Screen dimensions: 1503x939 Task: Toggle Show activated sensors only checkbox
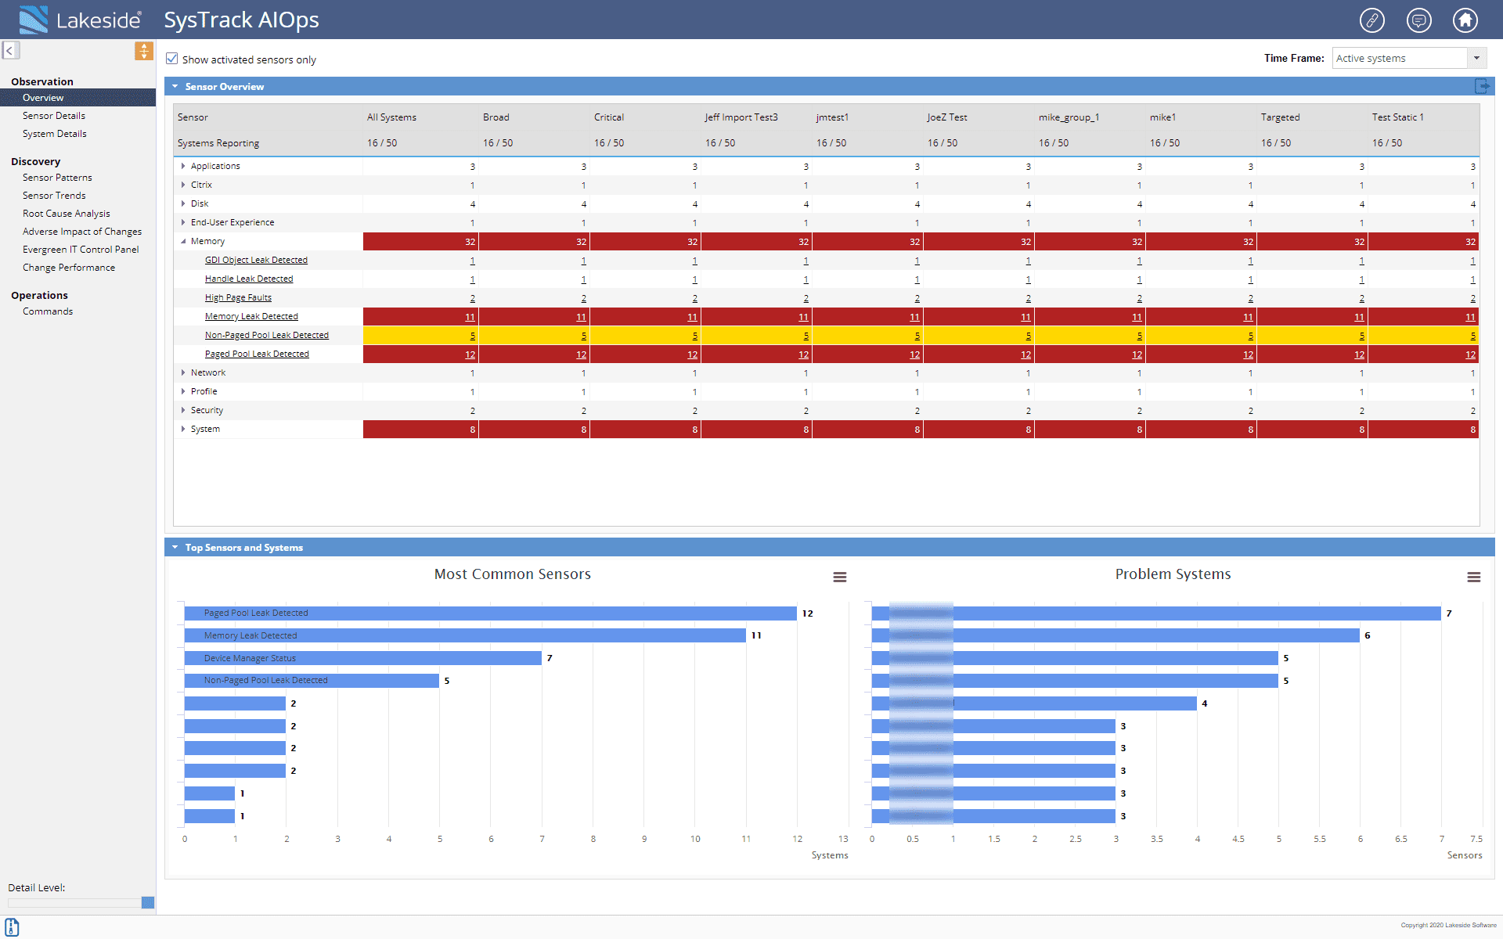click(172, 59)
